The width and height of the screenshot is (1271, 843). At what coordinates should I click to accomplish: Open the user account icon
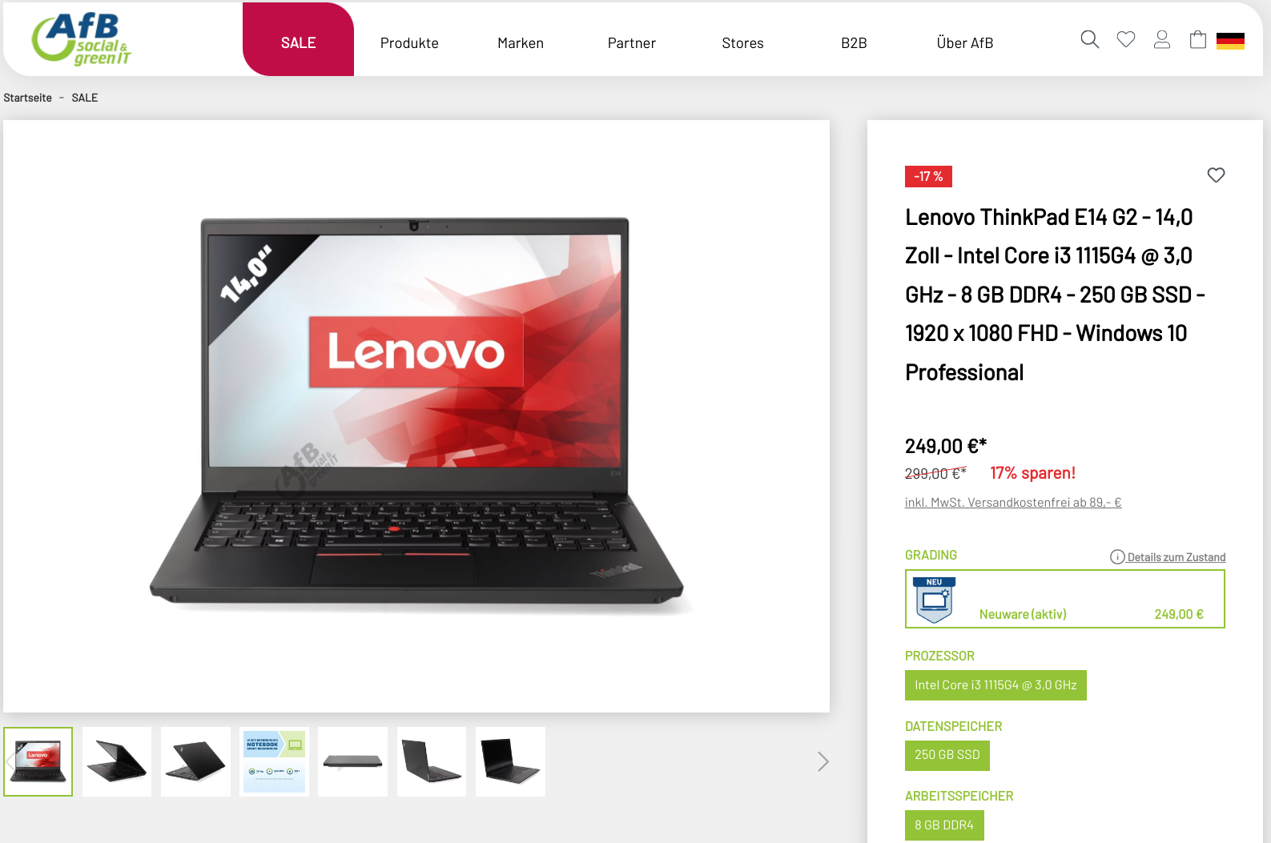1162,39
